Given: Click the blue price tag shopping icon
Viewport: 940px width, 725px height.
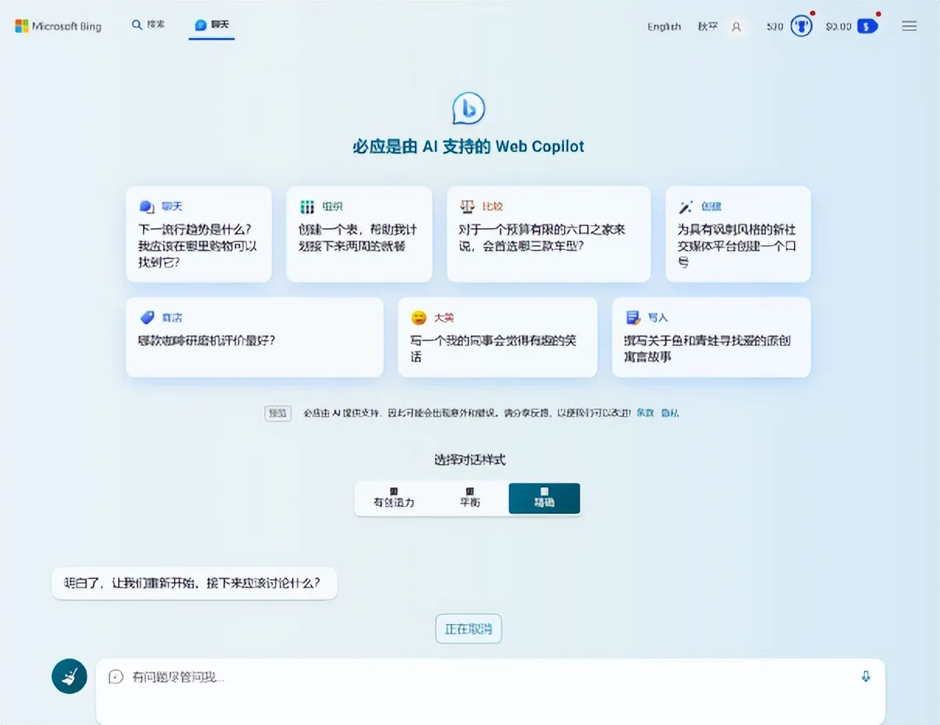Looking at the screenshot, I should (x=147, y=317).
